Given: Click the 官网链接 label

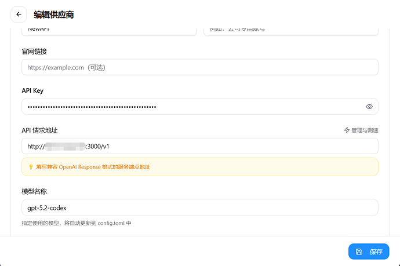Looking at the screenshot, I should coord(34,52).
